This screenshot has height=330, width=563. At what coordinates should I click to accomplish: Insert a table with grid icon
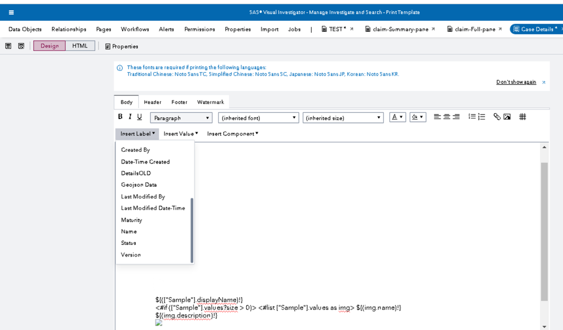pyautogui.click(x=522, y=117)
